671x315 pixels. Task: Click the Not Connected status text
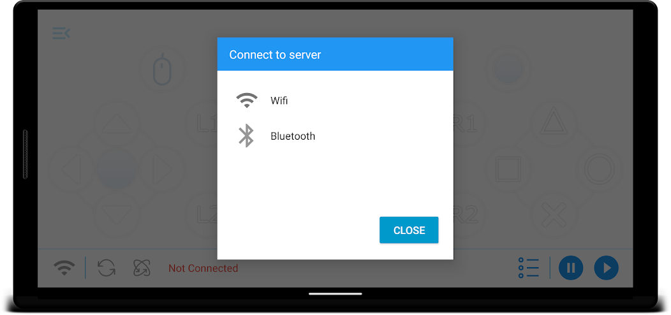[x=203, y=268]
